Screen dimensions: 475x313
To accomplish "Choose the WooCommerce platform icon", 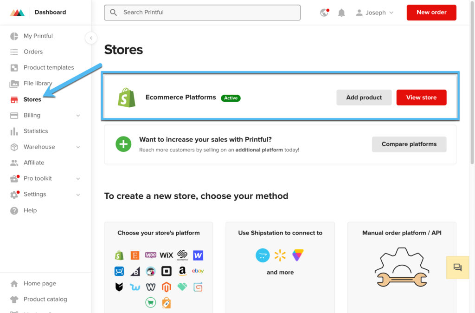I will tap(151, 255).
